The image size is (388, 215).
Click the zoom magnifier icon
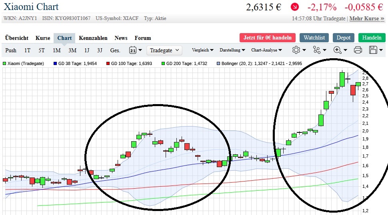pos(337,50)
